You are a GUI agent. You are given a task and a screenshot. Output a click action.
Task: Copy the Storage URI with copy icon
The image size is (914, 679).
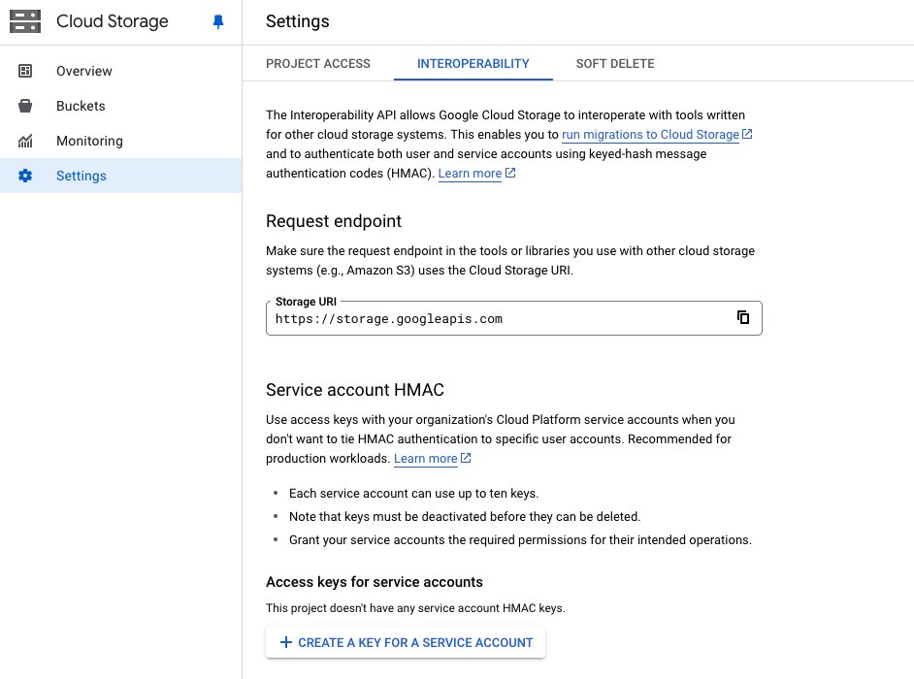[743, 317]
